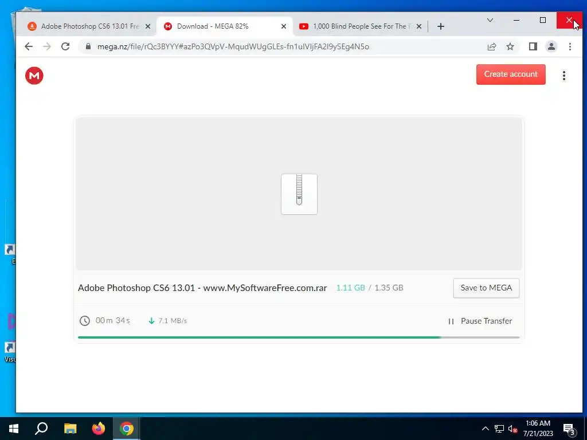Open Windows taskbar search

(x=41, y=429)
